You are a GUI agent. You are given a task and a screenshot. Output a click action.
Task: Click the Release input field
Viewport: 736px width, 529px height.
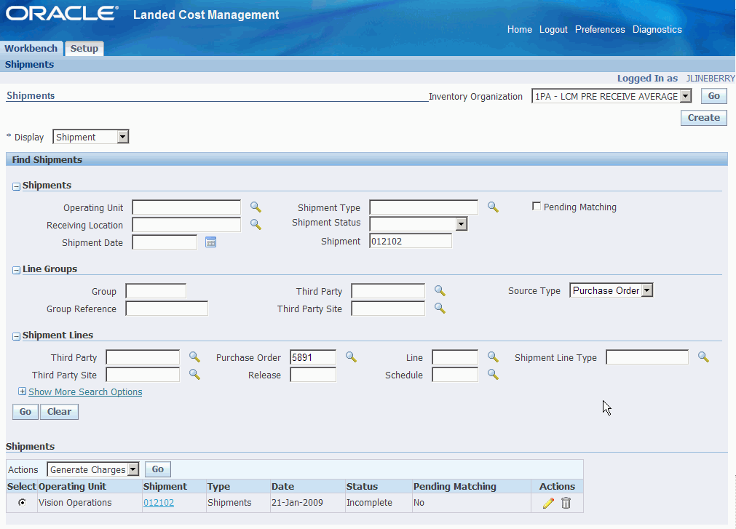[x=313, y=375]
